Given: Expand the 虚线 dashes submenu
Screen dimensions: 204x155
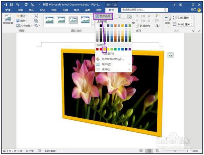Looking at the screenshot, I should pyautogui.click(x=113, y=69).
